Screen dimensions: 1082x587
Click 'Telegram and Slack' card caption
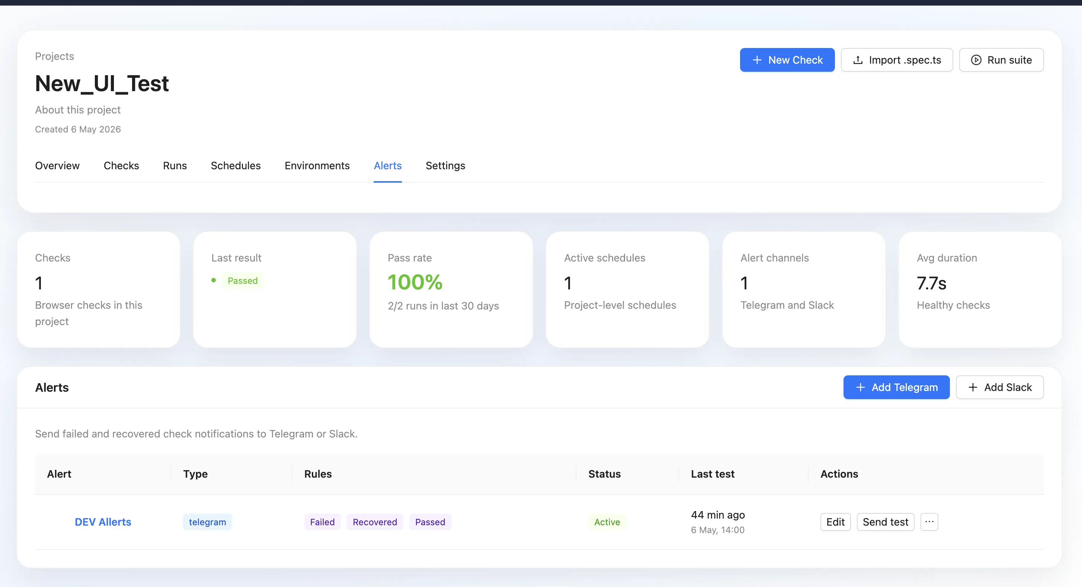pos(787,305)
